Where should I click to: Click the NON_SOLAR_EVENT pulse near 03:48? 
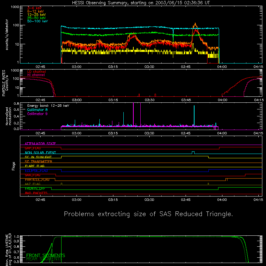coord(193,152)
